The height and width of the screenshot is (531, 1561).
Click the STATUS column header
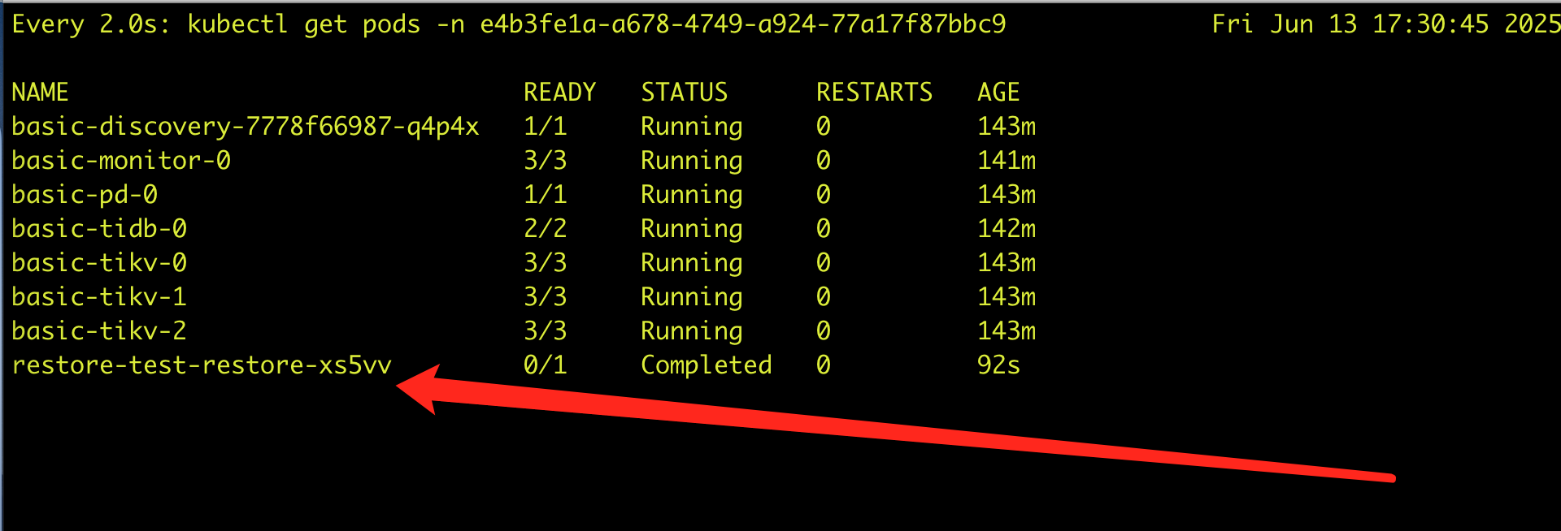[684, 93]
